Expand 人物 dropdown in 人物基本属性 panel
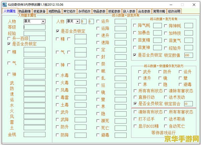The width and height of the screenshot is (201, 145). click(43, 21)
